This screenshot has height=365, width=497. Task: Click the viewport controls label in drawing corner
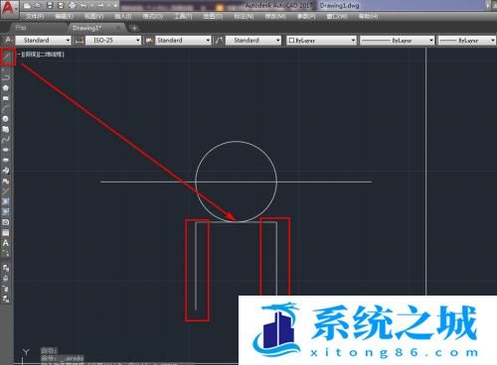(x=41, y=55)
